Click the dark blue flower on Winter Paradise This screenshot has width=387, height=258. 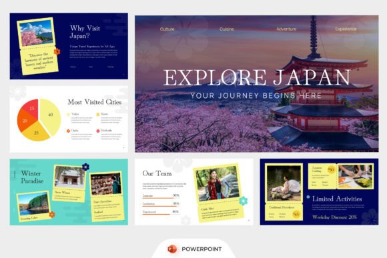[x=85, y=167]
